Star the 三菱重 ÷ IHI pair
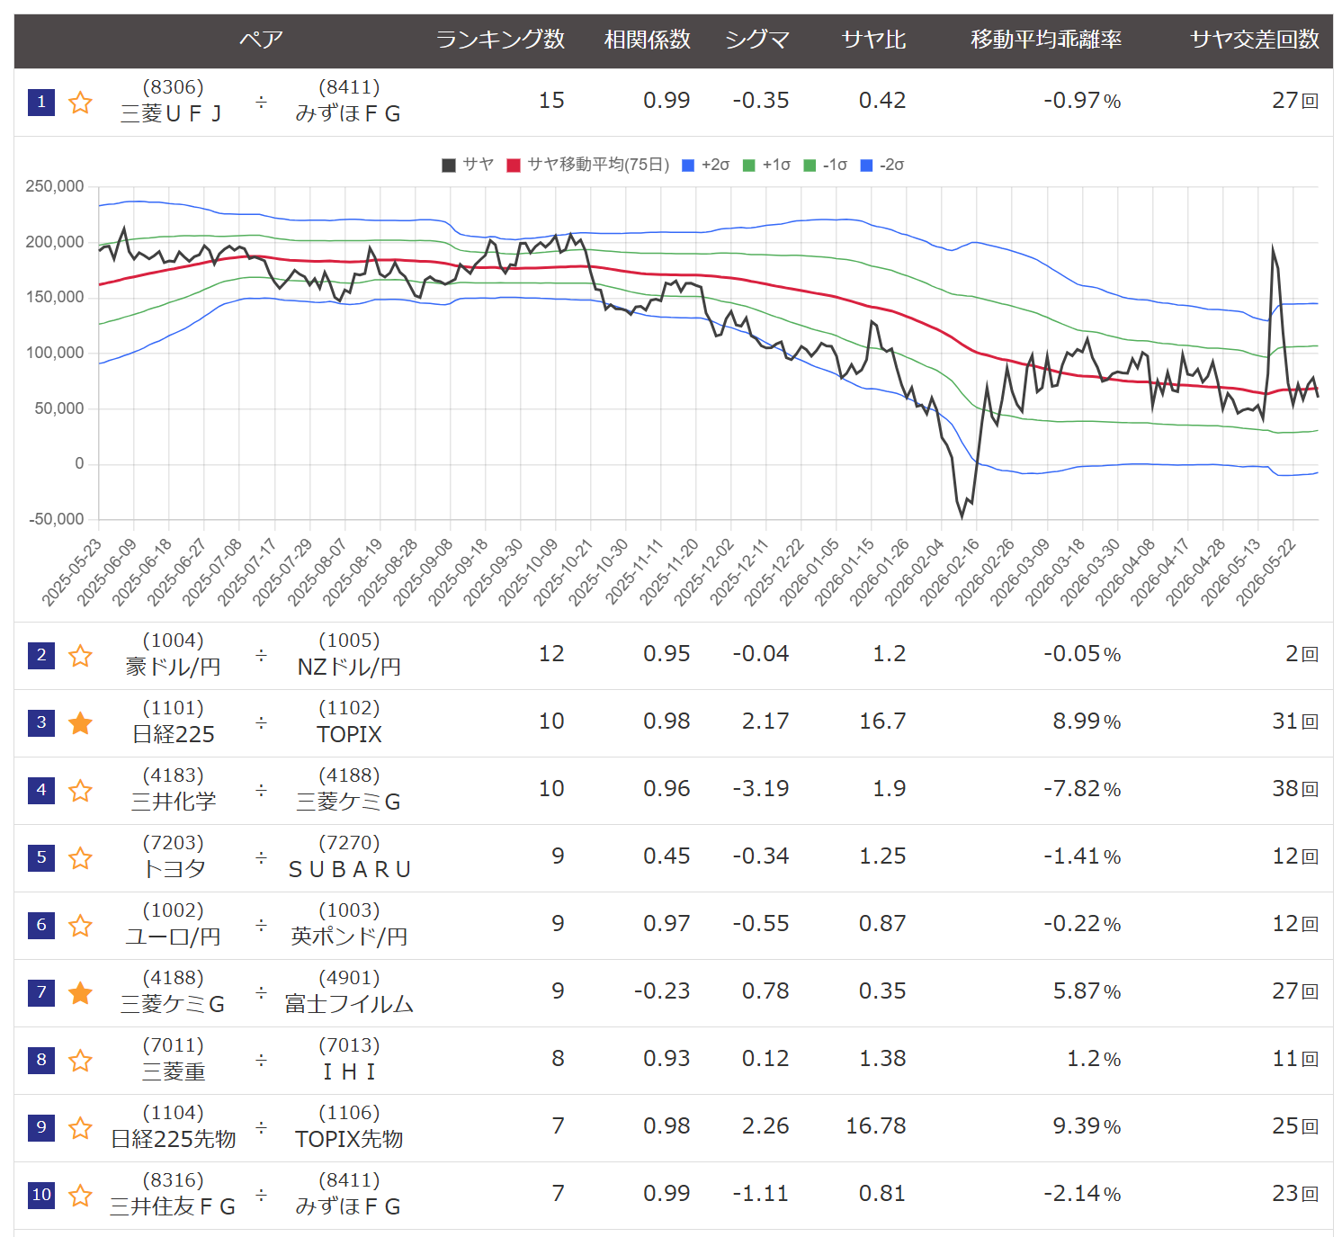 coord(81,1060)
